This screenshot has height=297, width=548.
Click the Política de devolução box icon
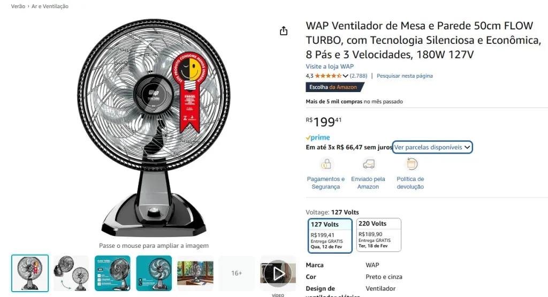[412, 164]
